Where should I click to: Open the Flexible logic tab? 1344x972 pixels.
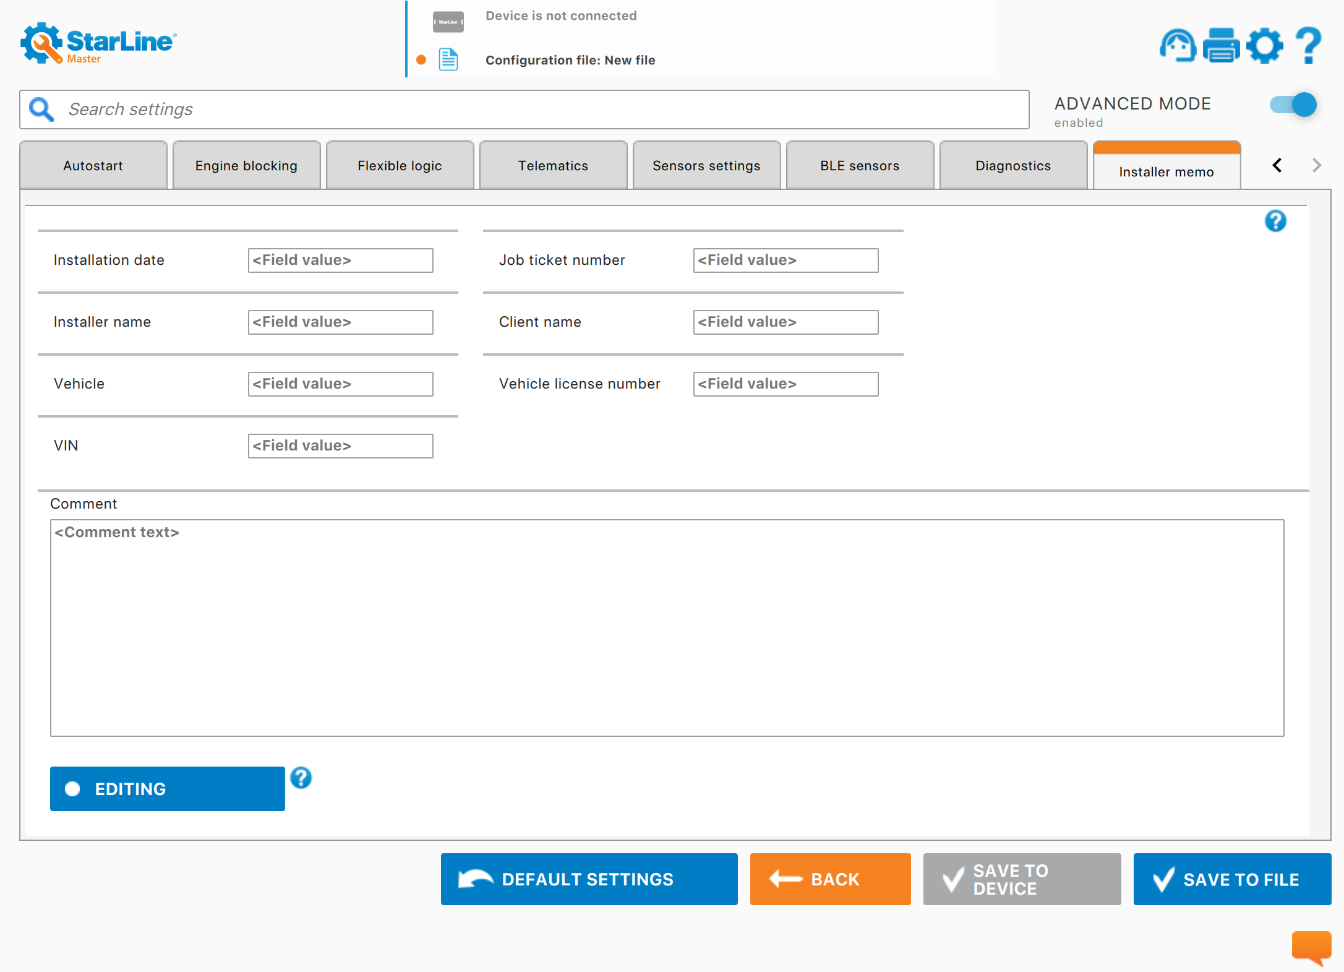(400, 165)
